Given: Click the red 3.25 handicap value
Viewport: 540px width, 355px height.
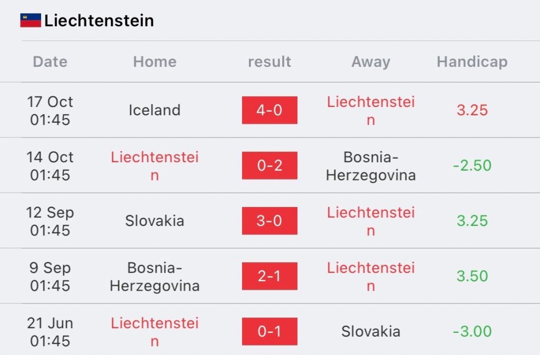Looking at the screenshot, I should click(x=472, y=111).
